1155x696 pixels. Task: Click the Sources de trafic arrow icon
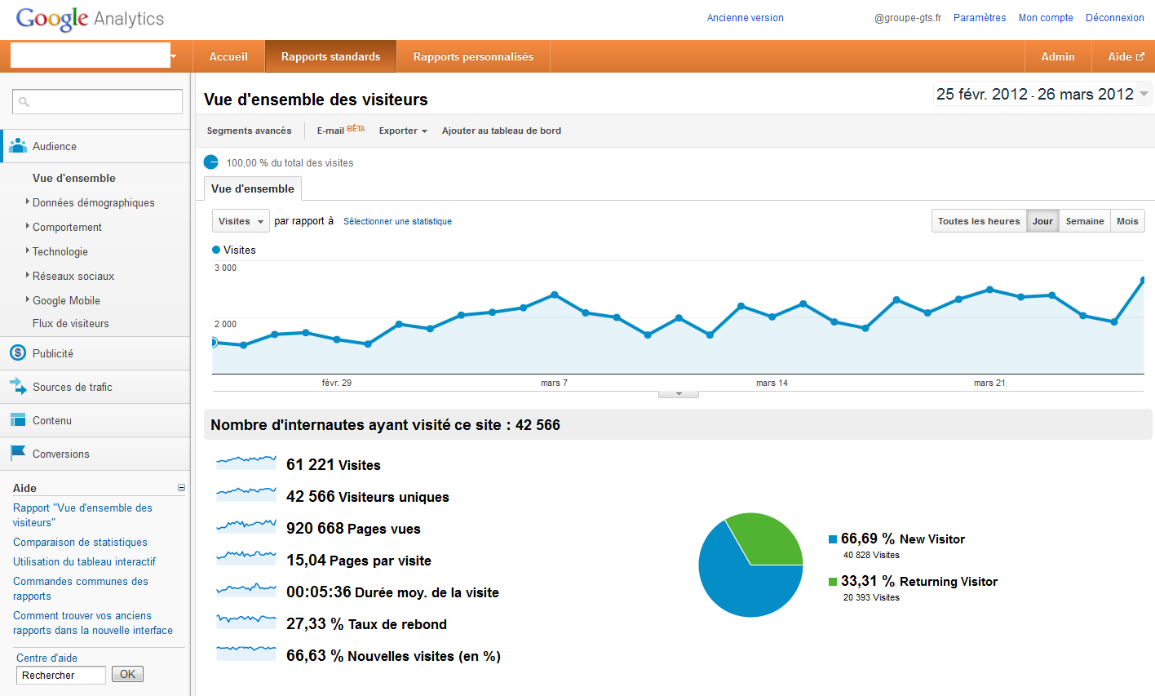point(18,386)
